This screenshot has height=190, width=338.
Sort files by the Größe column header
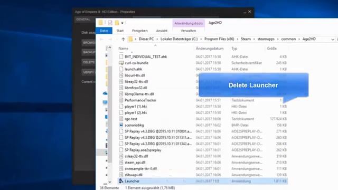pyautogui.click(x=271, y=49)
